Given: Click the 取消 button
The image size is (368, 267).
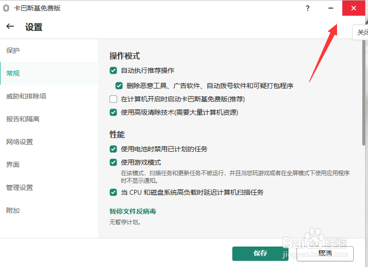Looking at the screenshot, I should 325,254.
